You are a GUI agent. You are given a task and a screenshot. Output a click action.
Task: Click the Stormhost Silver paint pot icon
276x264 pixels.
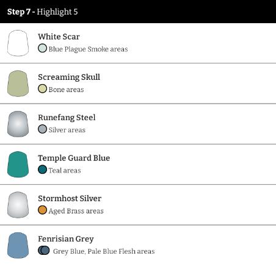[18, 205]
